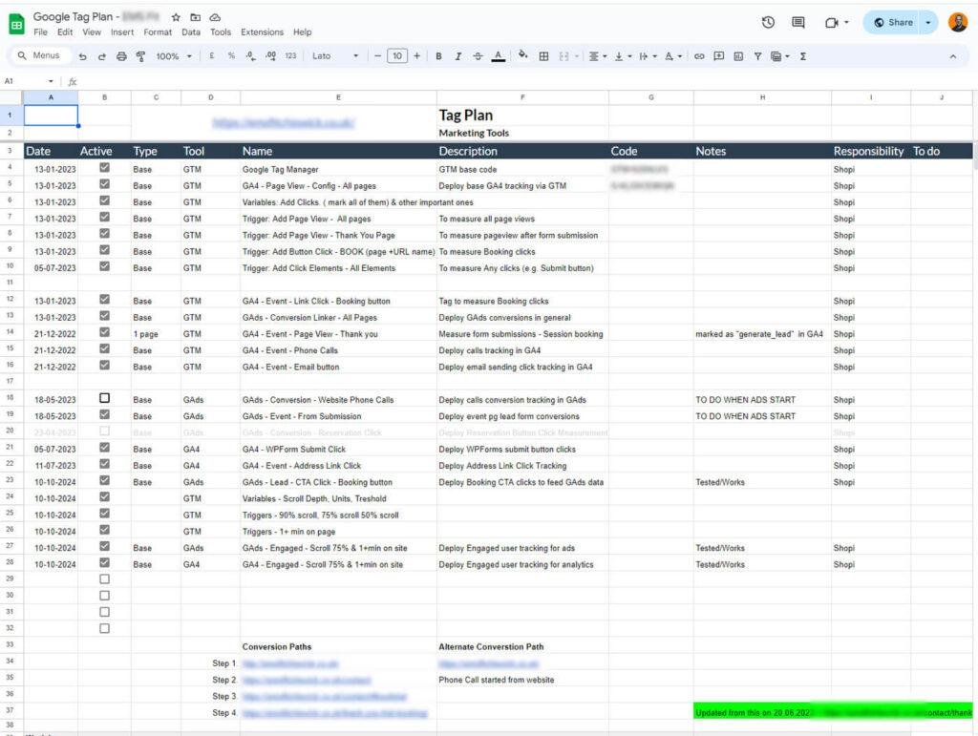Open the Insert menu
The width and height of the screenshot is (978, 736).
(x=122, y=32)
